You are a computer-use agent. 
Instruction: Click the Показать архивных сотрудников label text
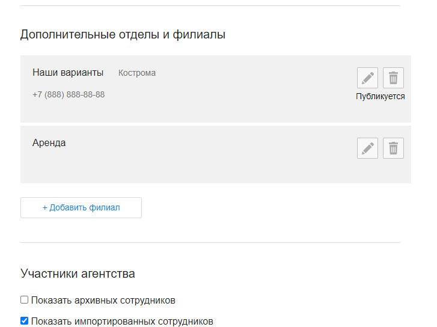coord(103,300)
